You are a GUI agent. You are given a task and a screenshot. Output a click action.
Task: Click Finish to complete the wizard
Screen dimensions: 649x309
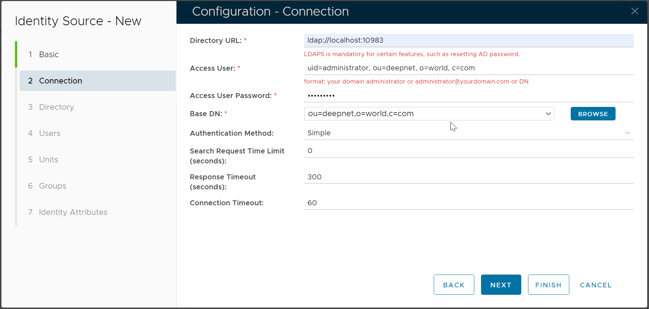click(x=548, y=285)
